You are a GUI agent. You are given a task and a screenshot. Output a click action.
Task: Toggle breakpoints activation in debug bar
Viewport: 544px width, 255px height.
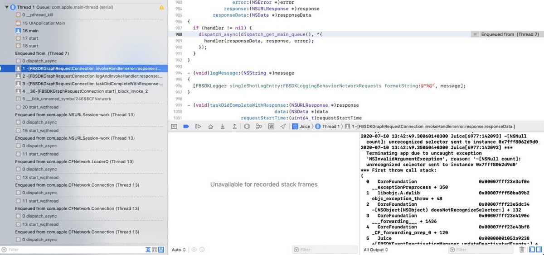pos(186,127)
